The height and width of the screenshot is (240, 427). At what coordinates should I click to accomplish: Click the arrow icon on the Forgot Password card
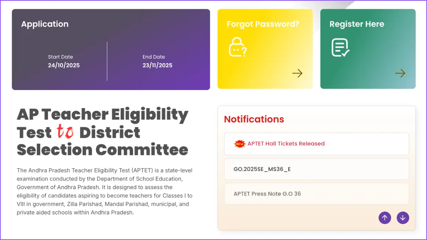point(297,73)
